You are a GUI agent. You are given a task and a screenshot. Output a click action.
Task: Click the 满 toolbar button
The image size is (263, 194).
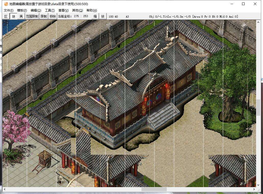click(x=21, y=16)
